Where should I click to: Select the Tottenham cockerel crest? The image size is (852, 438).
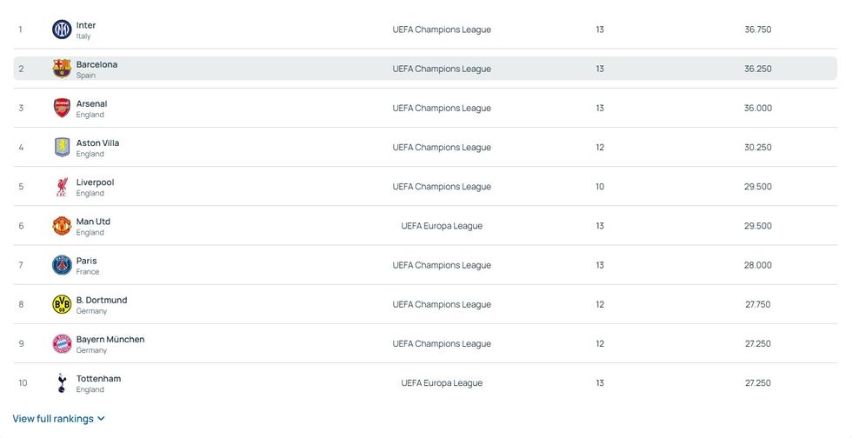click(x=62, y=382)
